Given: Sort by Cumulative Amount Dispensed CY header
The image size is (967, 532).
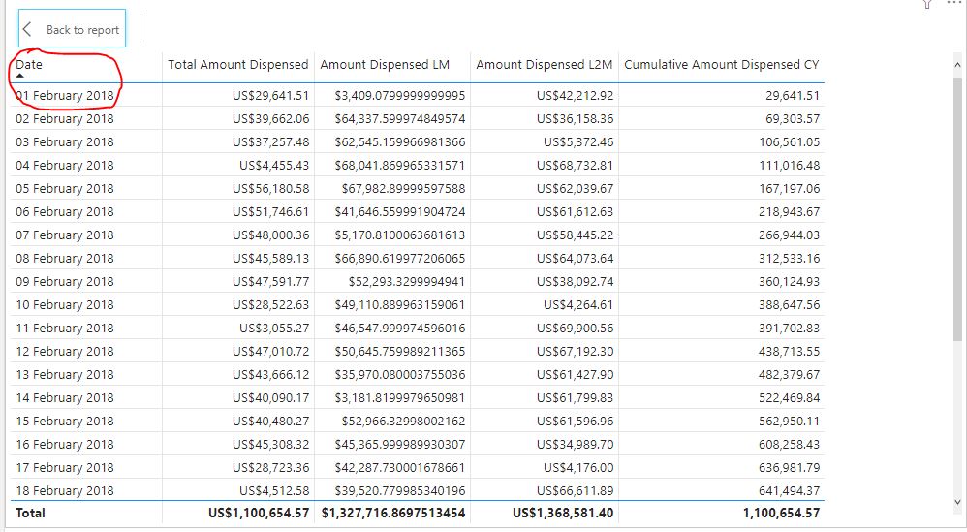Looking at the screenshot, I should (722, 64).
